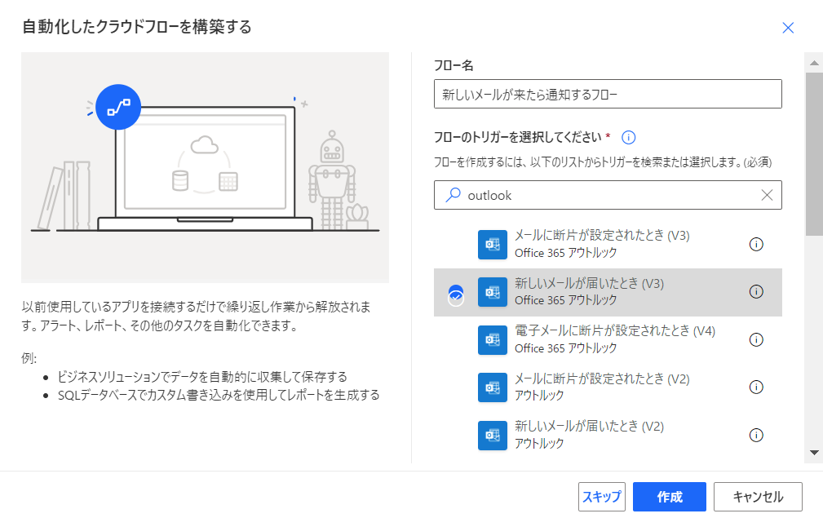Open info for メールに断片が設定されたとき (V2)
Image resolution: width=823 pixels, height=518 pixels.
(756, 387)
